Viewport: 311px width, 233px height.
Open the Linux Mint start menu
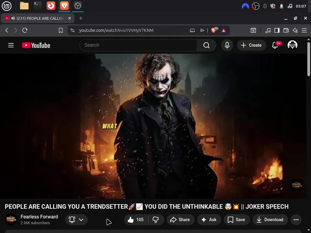[6, 6]
